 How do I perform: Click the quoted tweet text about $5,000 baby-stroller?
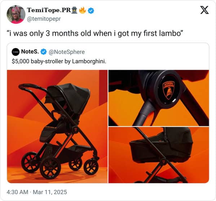pyautogui.click(x=59, y=61)
